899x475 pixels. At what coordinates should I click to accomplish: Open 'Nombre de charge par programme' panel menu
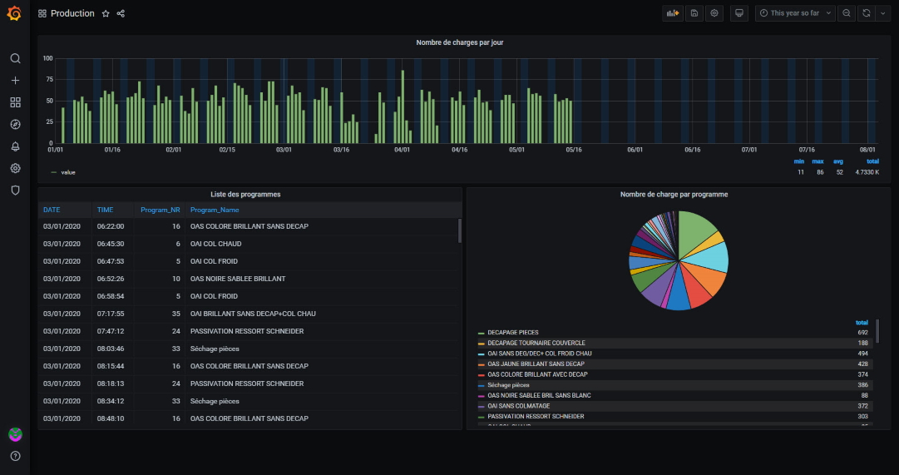click(674, 195)
